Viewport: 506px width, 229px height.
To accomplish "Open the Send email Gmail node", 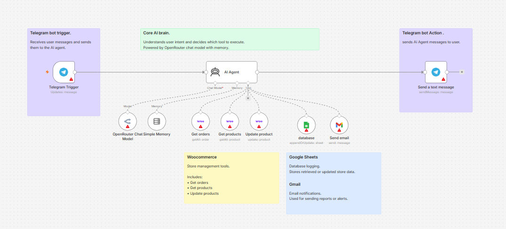I will tap(339, 125).
